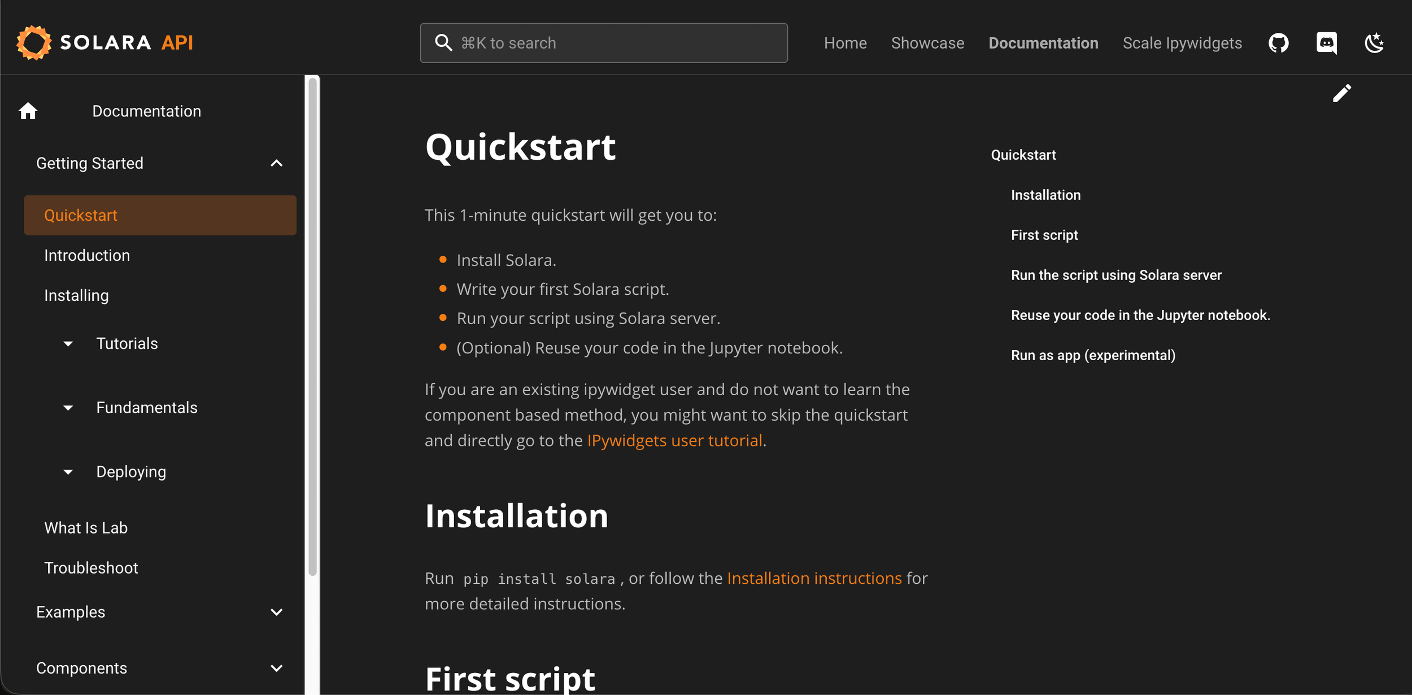Open the GitHub repository icon
Image resolution: width=1412 pixels, height=695 pixels.
(x=1279, y=43)
